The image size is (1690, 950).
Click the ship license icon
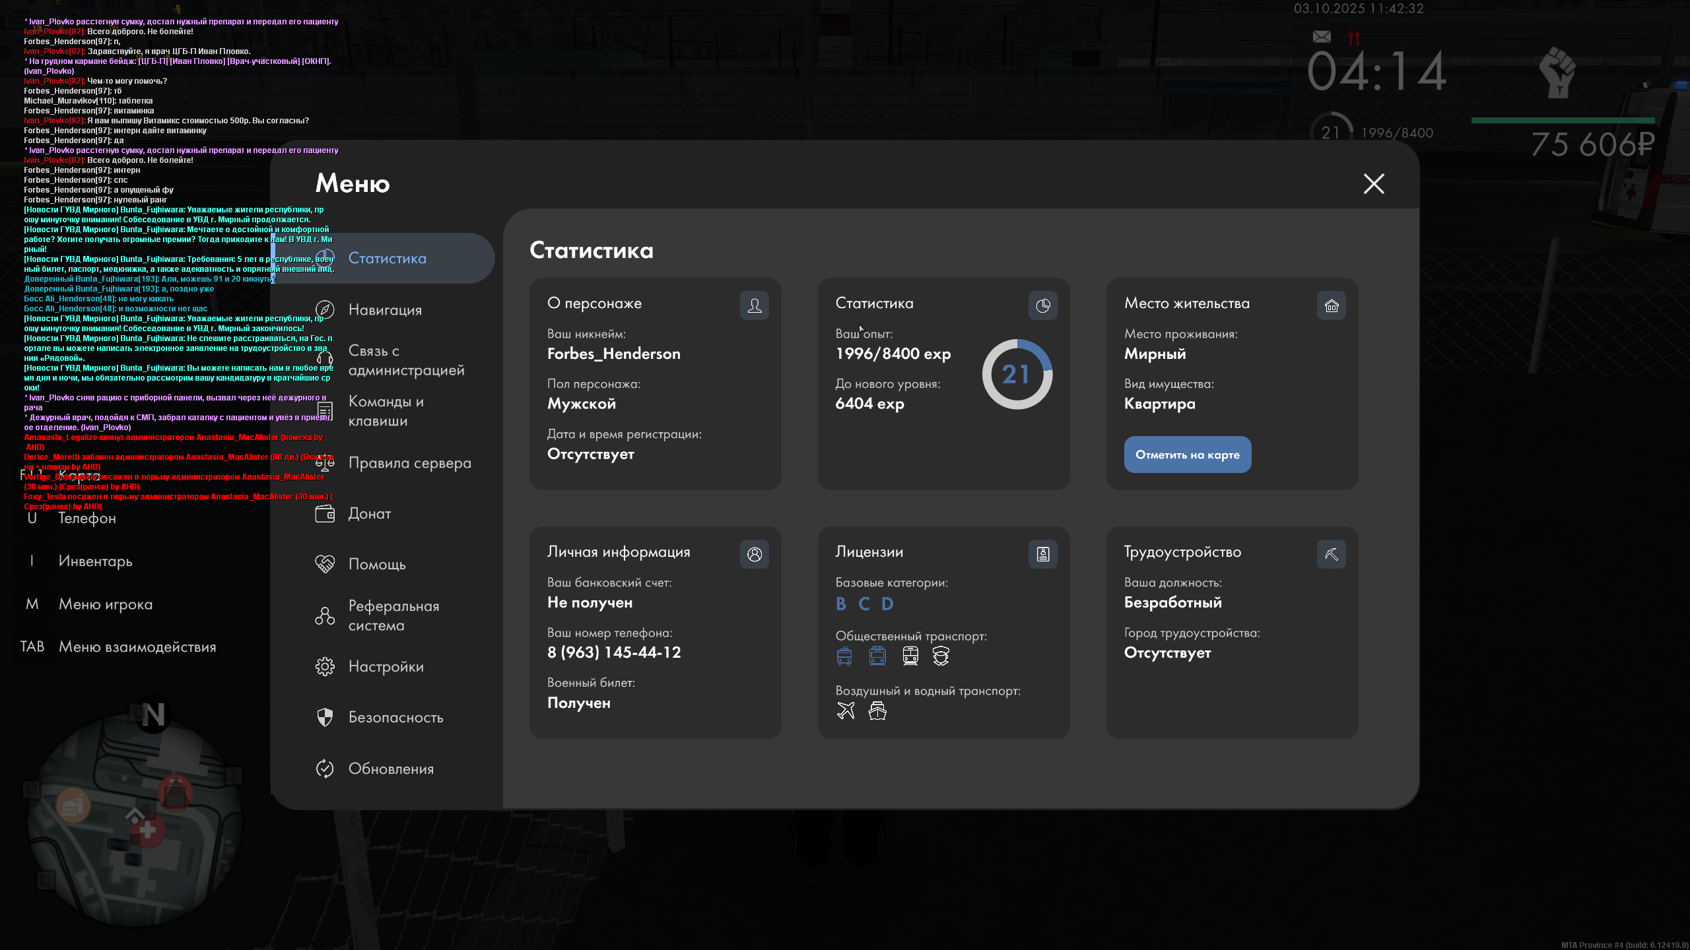(x=877, y=711)
